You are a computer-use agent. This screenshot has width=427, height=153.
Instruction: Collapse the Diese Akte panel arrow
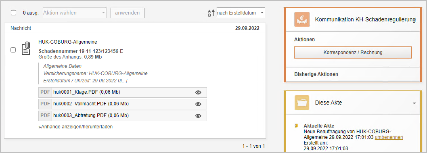[414, 103]
